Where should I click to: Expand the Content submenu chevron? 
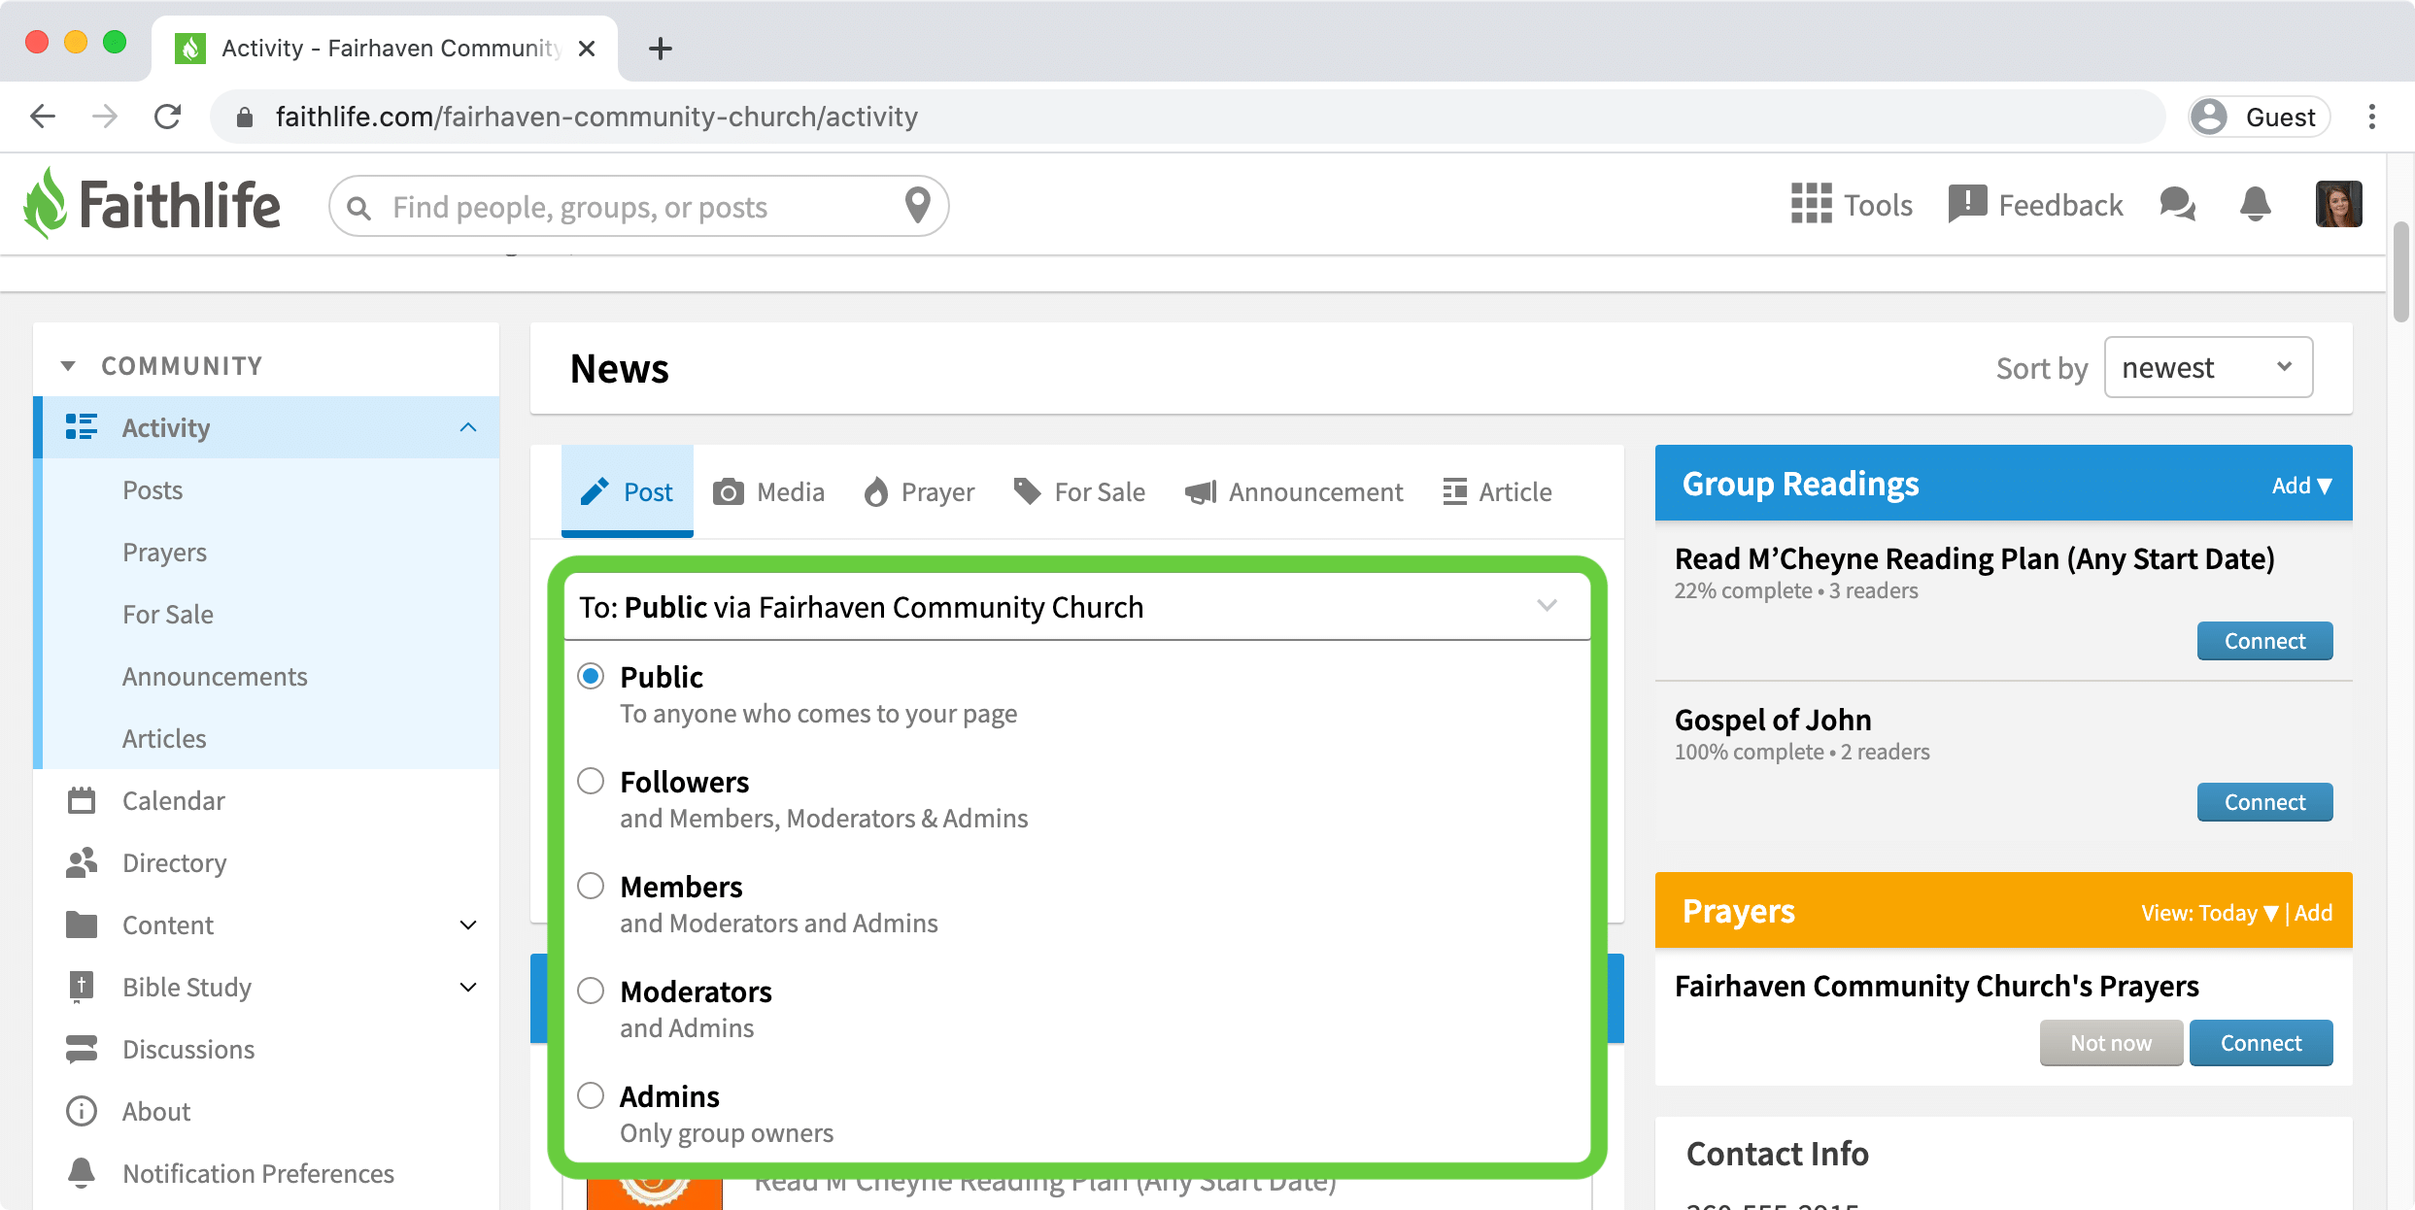[468, 924]
